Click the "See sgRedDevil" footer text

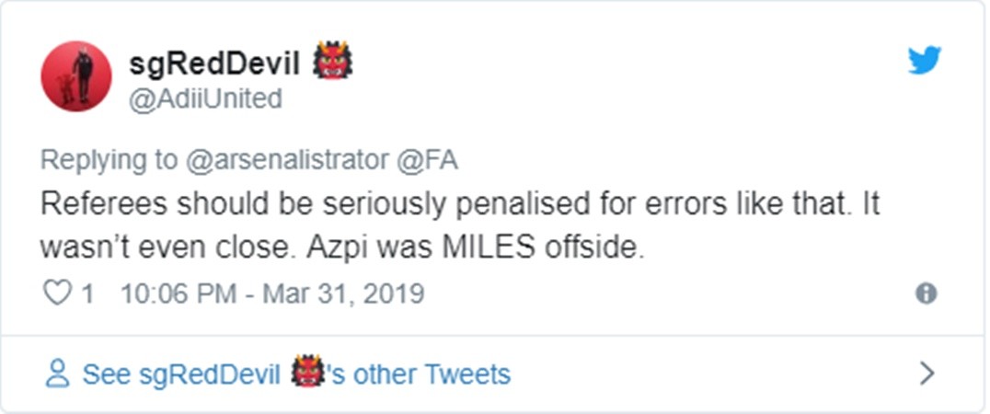click(180, 374)
